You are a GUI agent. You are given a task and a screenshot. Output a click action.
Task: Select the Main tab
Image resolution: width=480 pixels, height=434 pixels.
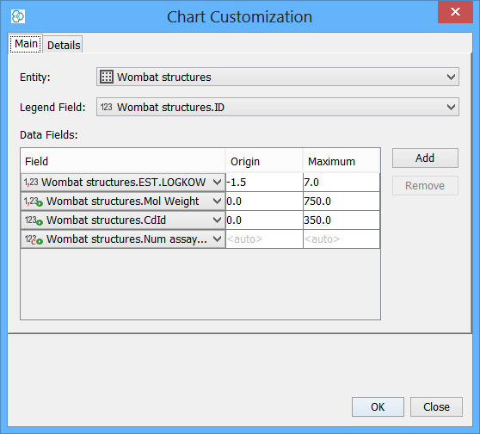26,44
